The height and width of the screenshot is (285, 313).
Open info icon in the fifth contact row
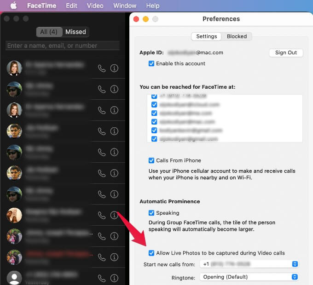point(114,152)
